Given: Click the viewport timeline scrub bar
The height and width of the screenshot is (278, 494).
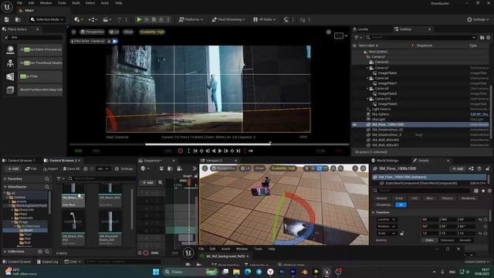Looking at the screenshot, I should (209, 144).
